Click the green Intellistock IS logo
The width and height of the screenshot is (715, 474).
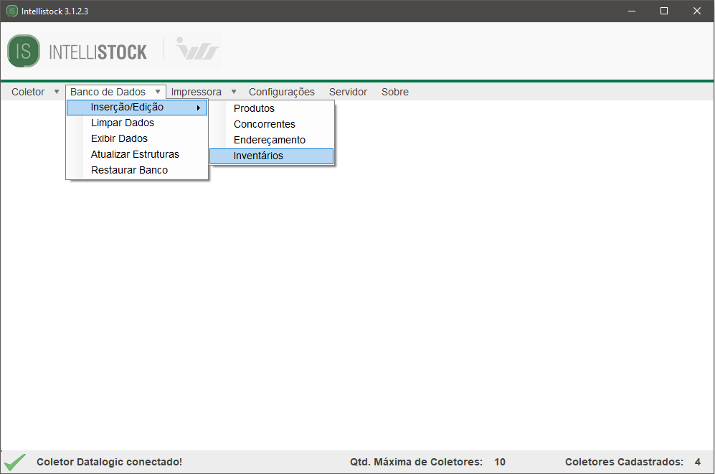[24, 51]
